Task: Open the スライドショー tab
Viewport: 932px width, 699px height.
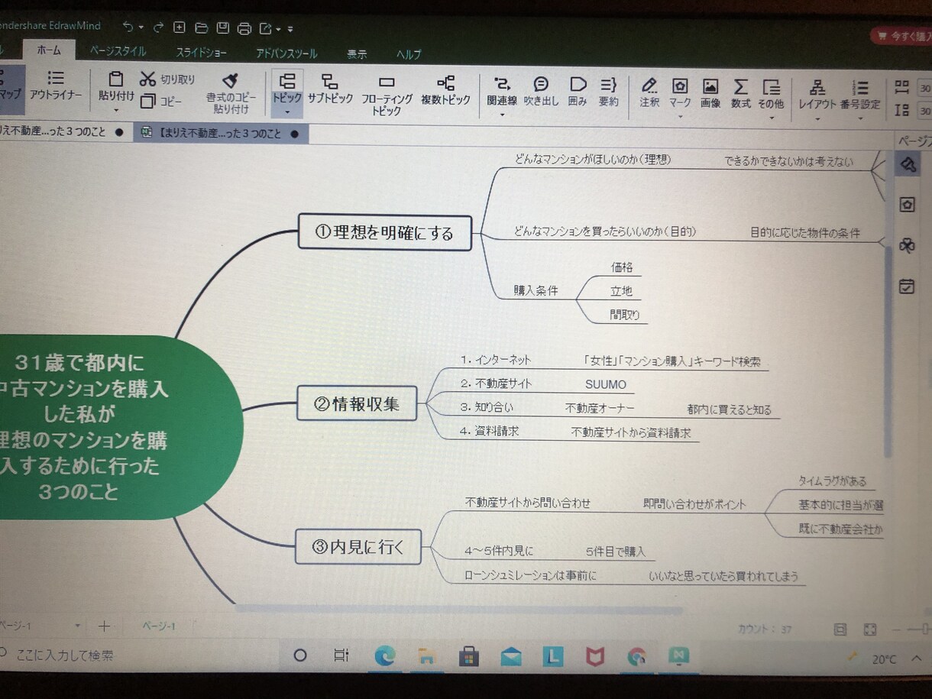Action: [202, 53]
